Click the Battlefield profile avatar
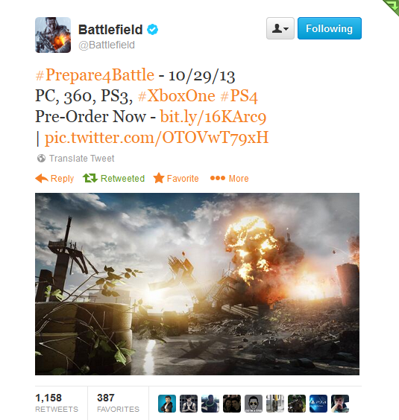 coord(53,35)
